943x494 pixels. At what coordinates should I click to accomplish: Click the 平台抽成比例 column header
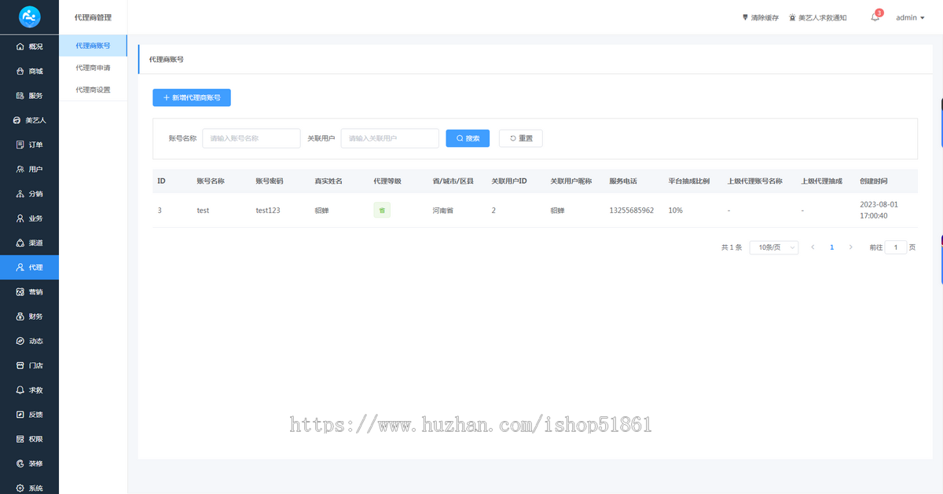click(x=689, y=181)
